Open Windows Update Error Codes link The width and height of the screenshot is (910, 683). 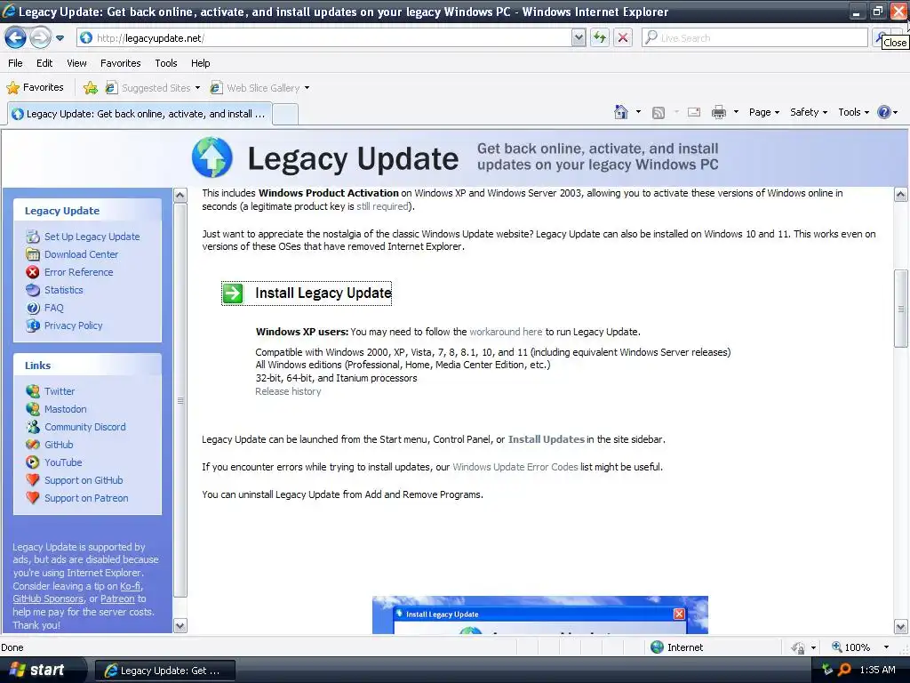(515, 467)
